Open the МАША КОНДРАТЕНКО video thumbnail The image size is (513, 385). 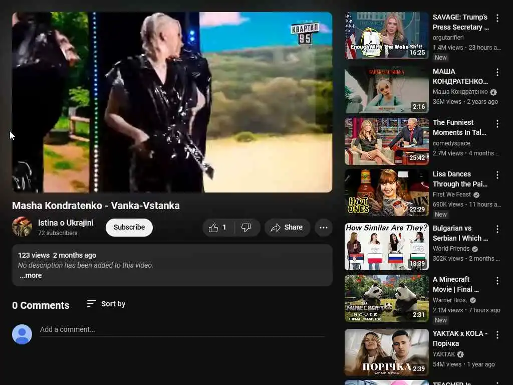(x=386, y=90)
